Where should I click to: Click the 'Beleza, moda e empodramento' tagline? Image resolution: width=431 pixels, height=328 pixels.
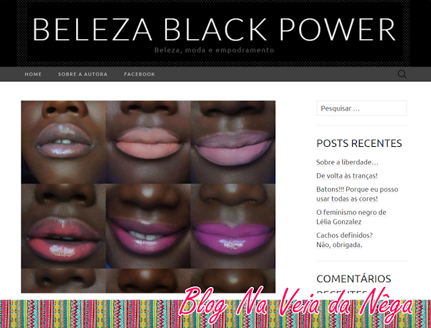[214, 50]
